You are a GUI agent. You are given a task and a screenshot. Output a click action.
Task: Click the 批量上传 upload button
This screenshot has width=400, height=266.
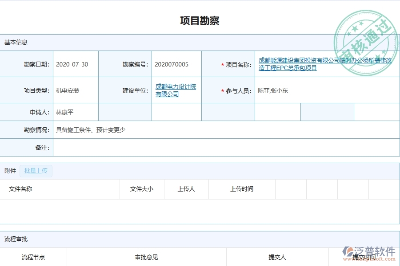36,171
